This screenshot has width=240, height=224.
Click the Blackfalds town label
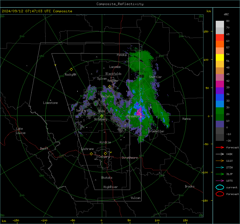(x=113, y=74)
